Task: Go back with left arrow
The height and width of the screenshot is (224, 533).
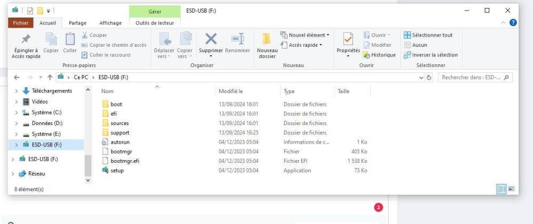Action: (17, 77)
